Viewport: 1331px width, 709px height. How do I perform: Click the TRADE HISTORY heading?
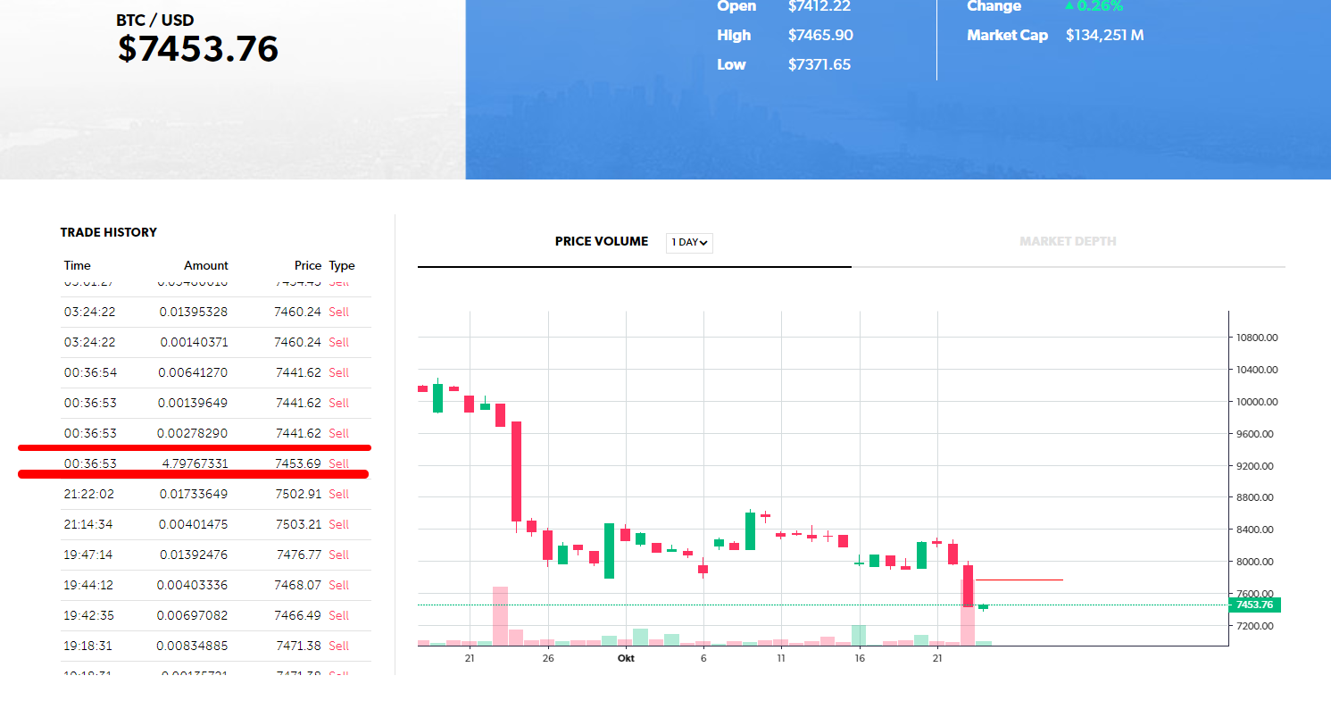coord(109,232)
